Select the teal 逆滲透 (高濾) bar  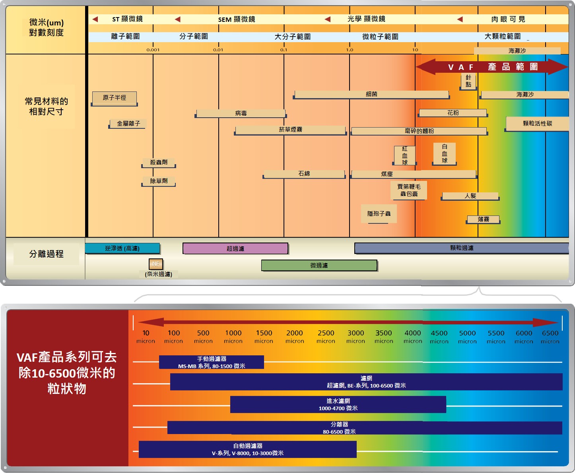122,248
